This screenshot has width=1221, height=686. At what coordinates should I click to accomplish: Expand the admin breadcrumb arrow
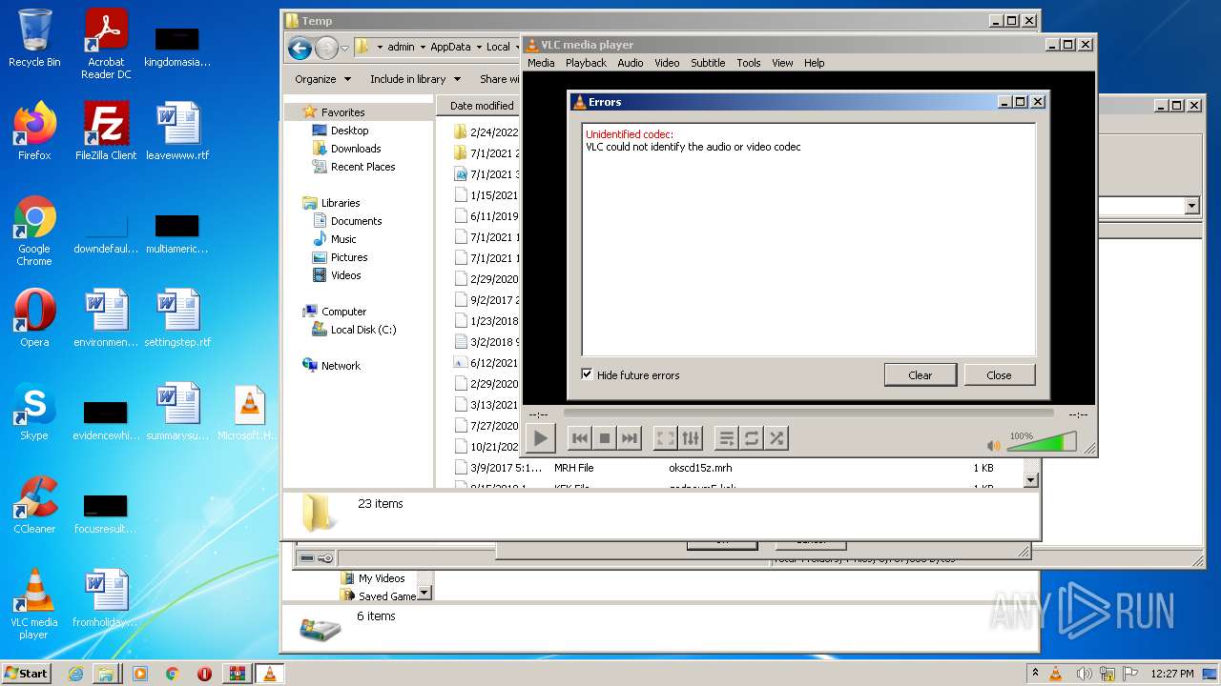click(x=423, y=47)
